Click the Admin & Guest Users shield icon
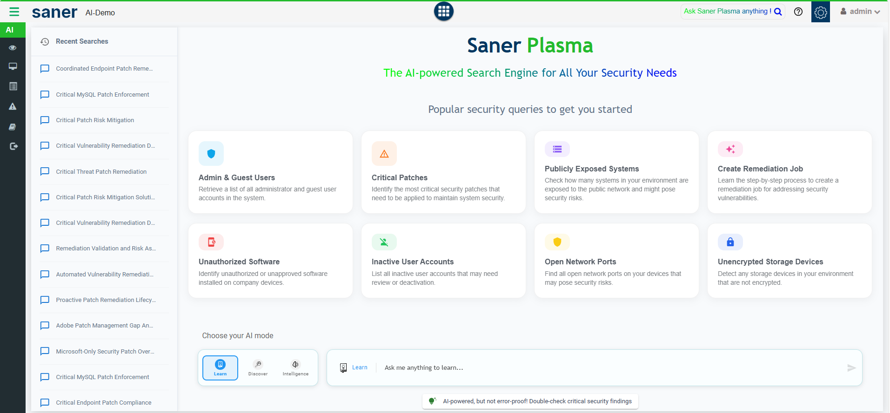Image resolution: width=890 pixels, height=413 pixels. [x=211, y=154]
